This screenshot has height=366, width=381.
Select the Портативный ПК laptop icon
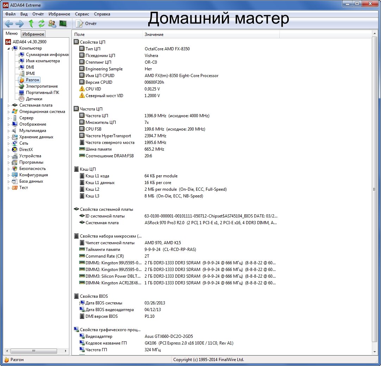tap(21, 93)
